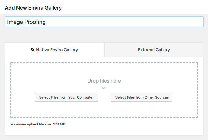
Task: Focus the Image Proofing title field
Action: (104, 22)
